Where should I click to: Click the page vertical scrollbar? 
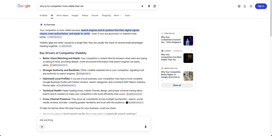pyautogui.click(x=271, y=18)
